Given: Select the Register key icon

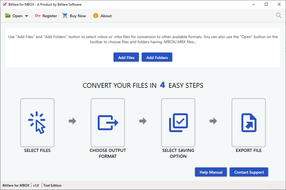Looking at the screenshot, I should click(x=37, y=16).
